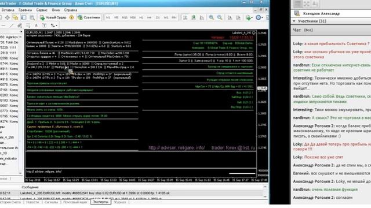
Task: Click the Чат (Все) header
Action: pos(303,30)
